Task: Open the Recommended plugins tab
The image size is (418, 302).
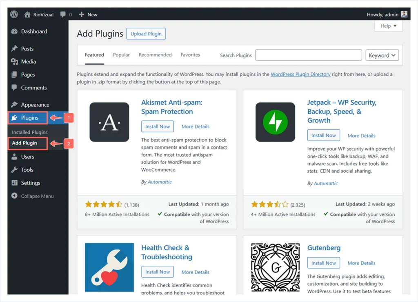Action: click(155, 55)
